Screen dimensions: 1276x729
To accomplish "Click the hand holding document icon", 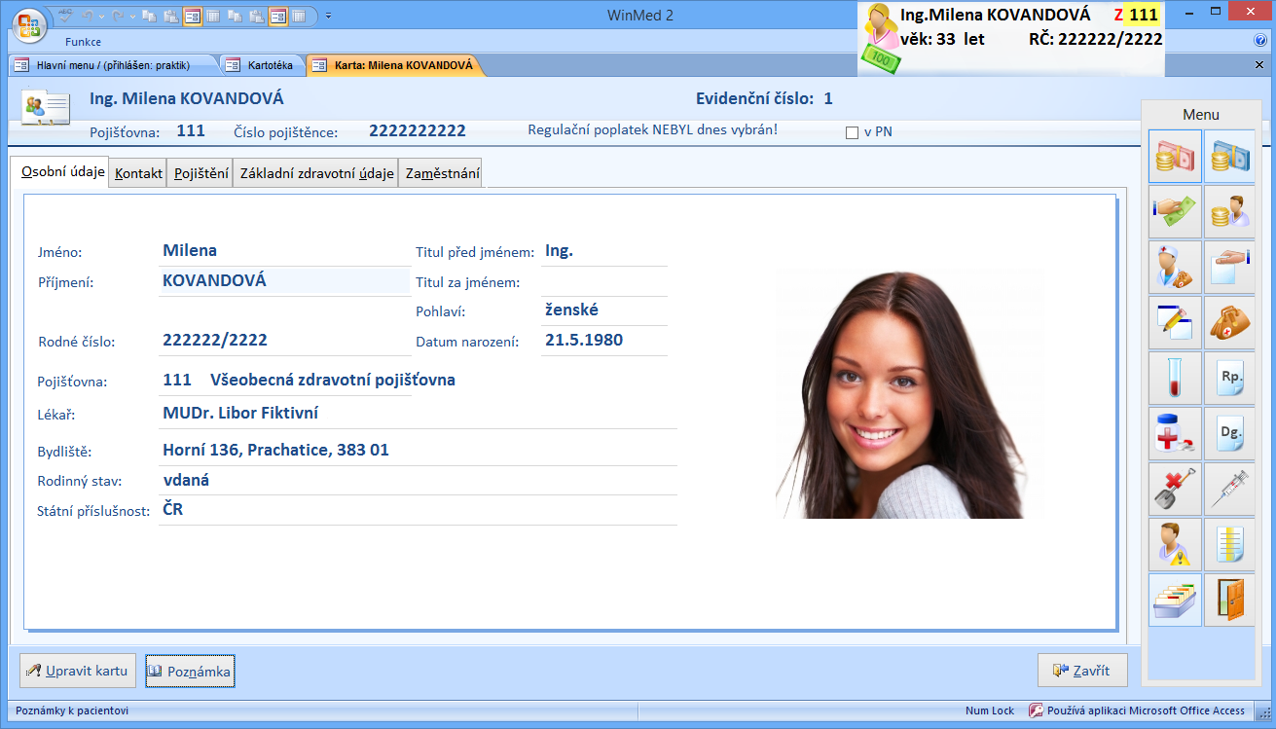I will tap(1229, 268).
